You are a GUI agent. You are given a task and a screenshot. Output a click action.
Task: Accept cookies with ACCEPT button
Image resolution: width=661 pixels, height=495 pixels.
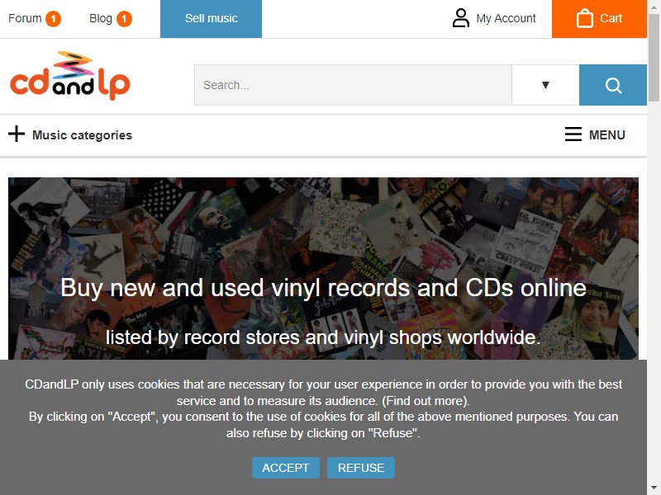286,468
